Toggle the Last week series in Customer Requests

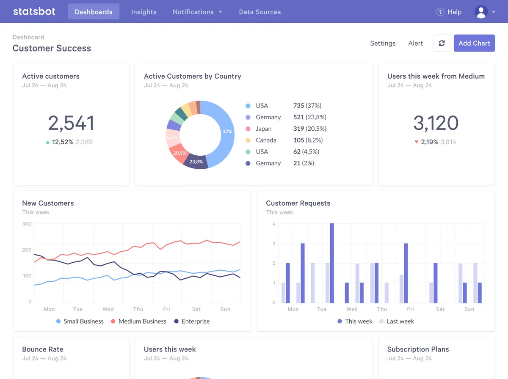click(x=396, y=321)
